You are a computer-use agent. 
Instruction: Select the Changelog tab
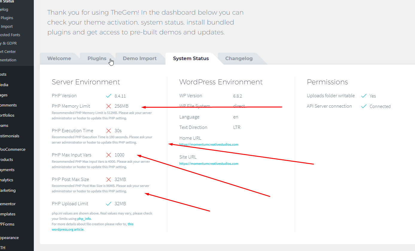click(239, 59)
